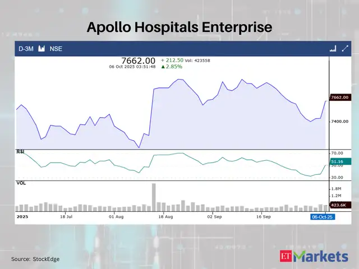Click the 7400.00 price axis label
The height and width of the screenshot is (269, 359).
click(x=340, y=121)
